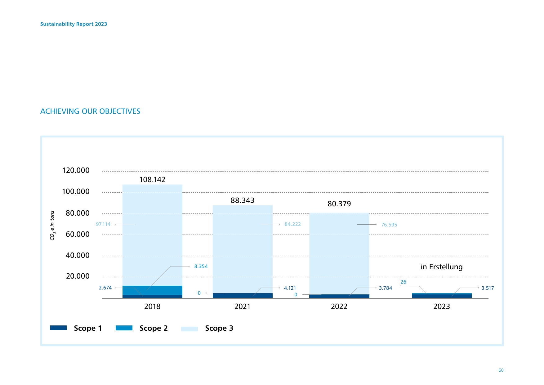544x385 pixels.
Task: Click the 97.114 Scope 3 value label
Action: click(x=103, y=224)
